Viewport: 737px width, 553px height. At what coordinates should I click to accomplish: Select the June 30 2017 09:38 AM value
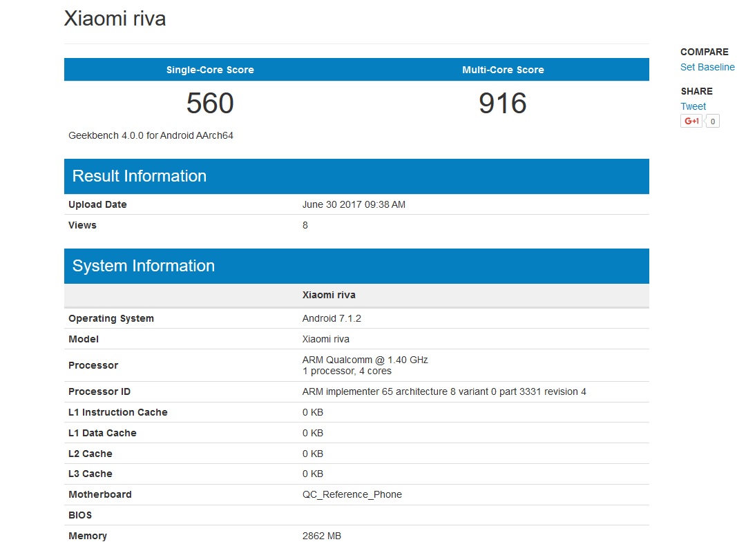tap(354, 204)
